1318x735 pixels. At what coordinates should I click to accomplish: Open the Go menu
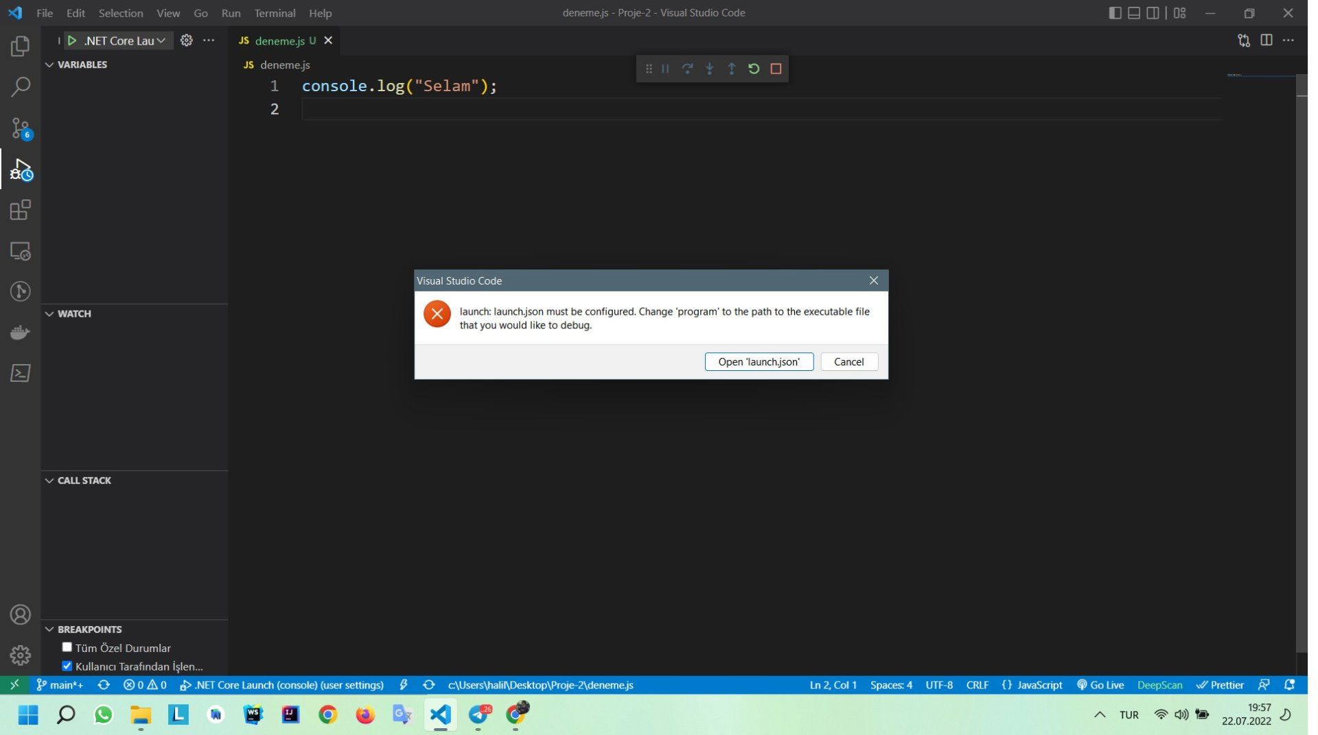(200, 13)
